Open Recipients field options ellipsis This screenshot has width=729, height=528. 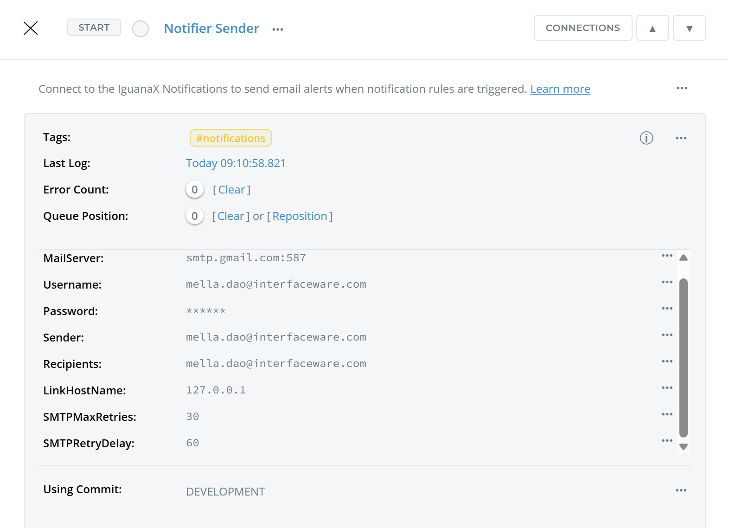pos(667,361)
